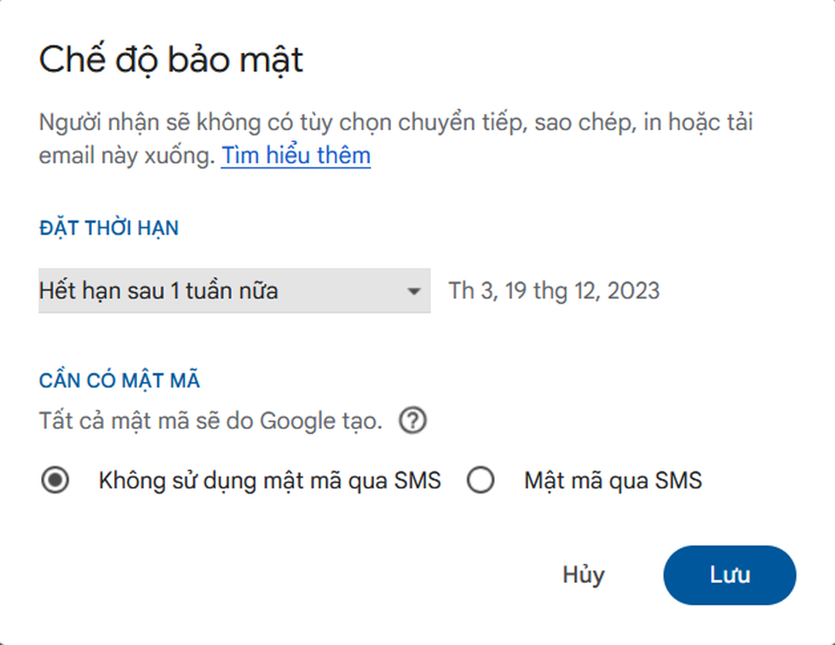Click the year "2023" in the expiry date

pyautogui.click(x=633, y=291)
